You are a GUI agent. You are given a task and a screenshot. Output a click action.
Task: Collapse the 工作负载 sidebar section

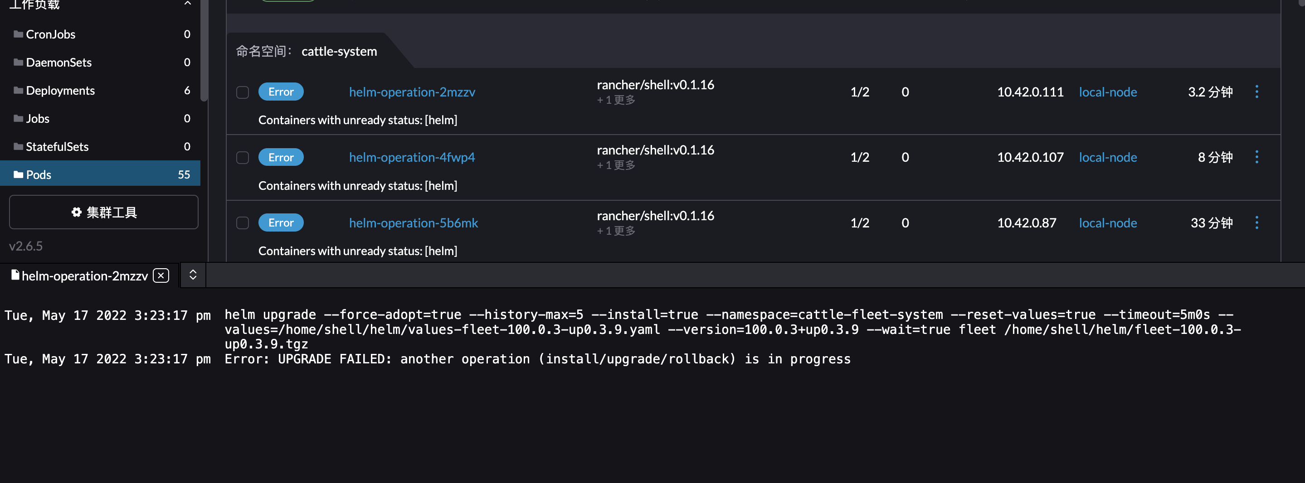(x=188, y=3)
